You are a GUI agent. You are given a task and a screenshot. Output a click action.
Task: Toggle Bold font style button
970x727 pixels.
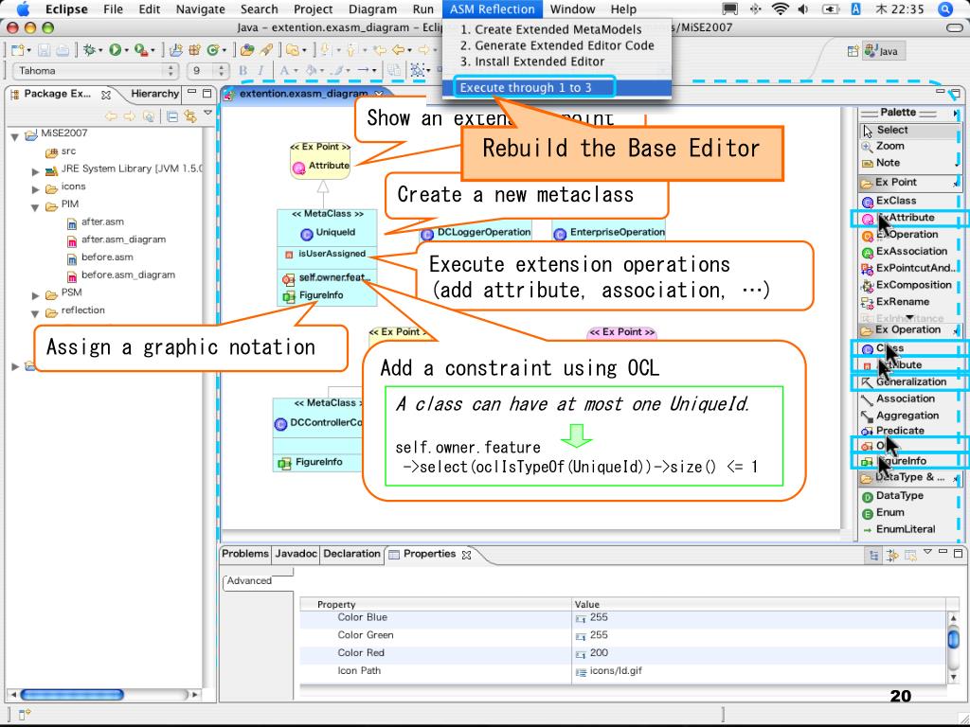point(243,70)
